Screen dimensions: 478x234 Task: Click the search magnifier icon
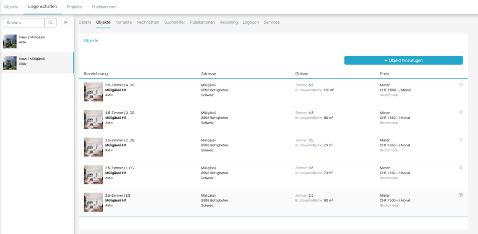pyautogui.click(x=50, y=22)
